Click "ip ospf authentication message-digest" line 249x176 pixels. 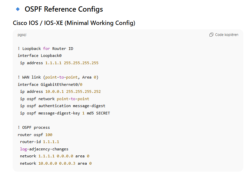coord(62,106)
